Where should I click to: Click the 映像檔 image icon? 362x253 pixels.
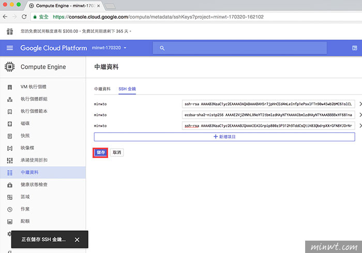[x=10, y=148]
